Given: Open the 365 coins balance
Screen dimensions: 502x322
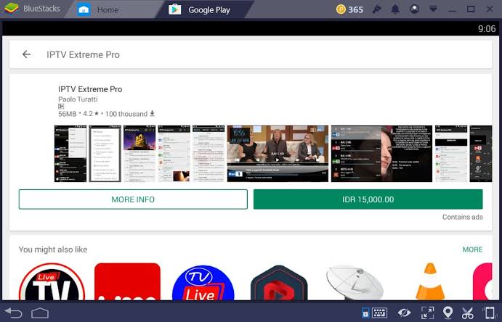Looking at the screenshot, I should pos(349,9).
